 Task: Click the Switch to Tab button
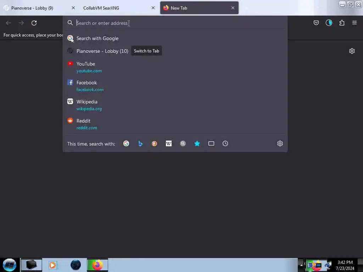(146, 51)
